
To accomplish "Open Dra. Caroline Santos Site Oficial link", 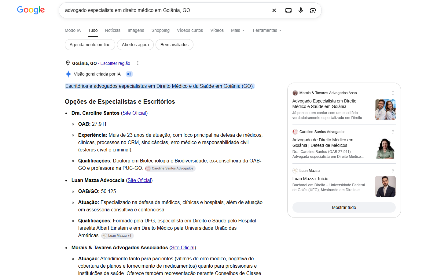I will pos(134,113).
